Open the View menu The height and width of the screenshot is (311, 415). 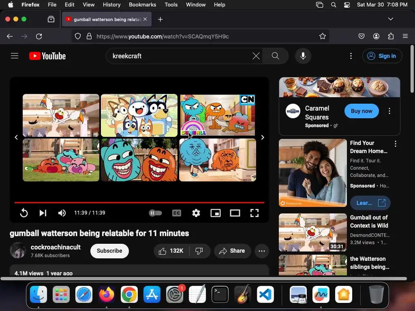[88, 4]
